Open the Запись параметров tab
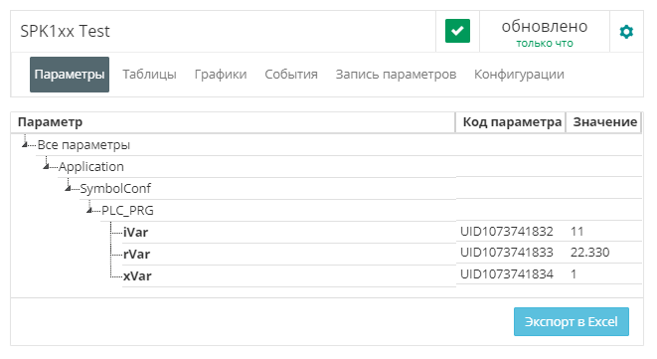Viewport: 657px width, 359px height. point(396,75)
